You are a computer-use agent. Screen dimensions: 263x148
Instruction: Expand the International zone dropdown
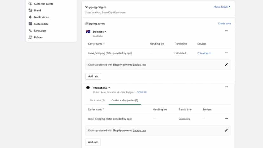101,88
